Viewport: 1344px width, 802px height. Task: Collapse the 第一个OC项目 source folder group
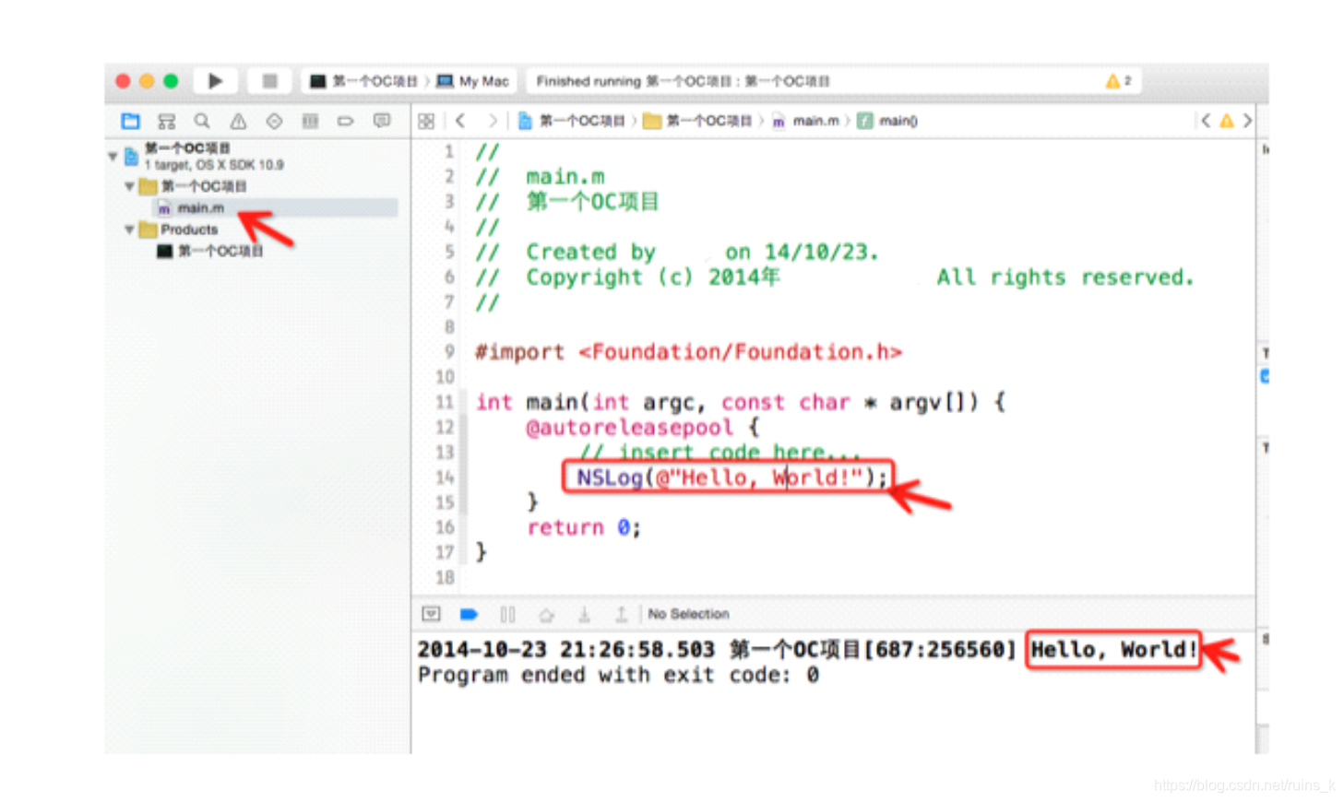129,186
